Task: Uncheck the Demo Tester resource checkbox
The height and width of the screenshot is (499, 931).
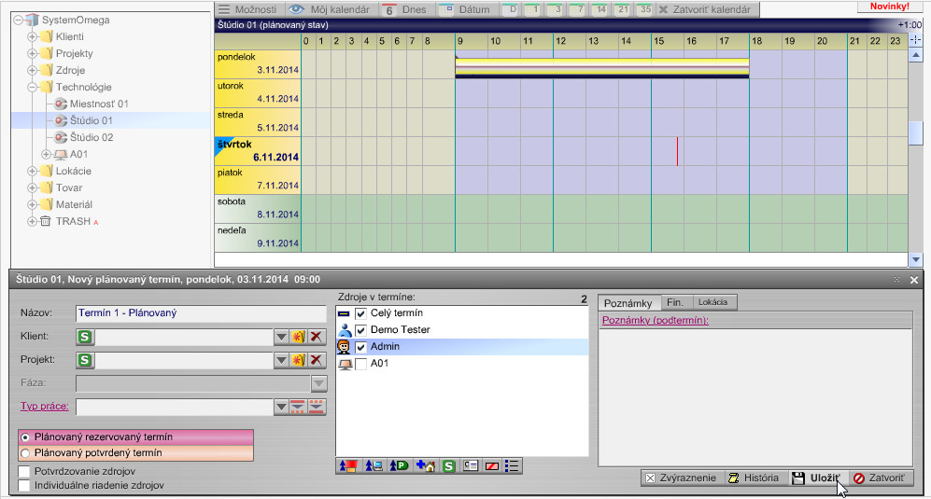Action: (360, 330)
